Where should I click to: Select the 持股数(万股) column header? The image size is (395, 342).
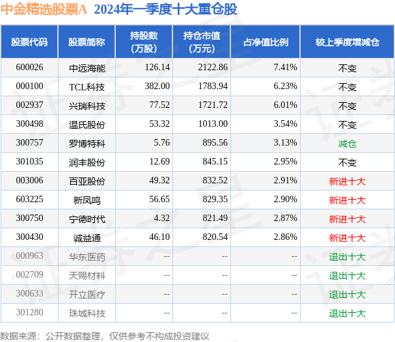144,42
